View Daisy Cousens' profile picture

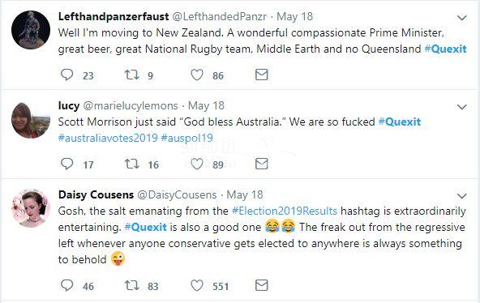tap(31, 208)
